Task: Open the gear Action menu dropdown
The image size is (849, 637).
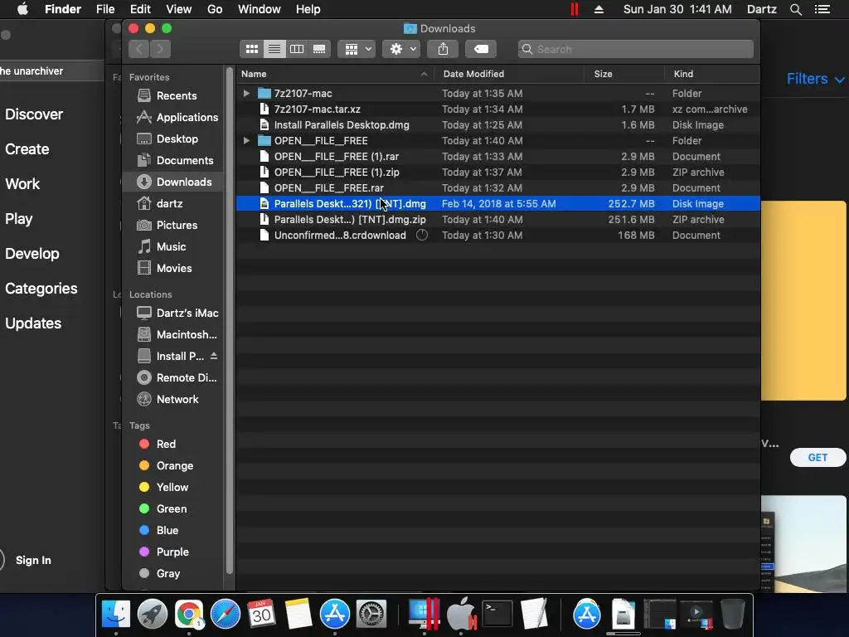Action: tap(402, 49)
